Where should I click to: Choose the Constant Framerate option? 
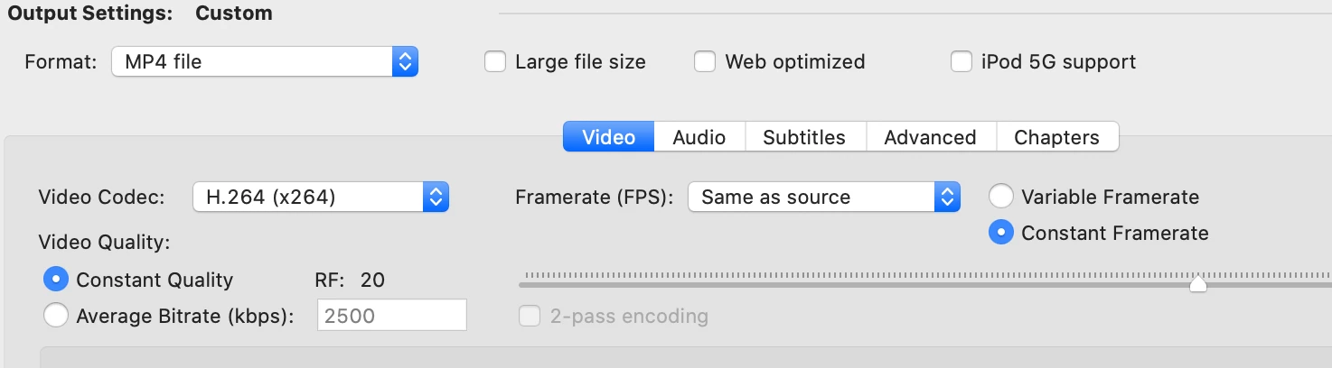tap(1001, 233)
